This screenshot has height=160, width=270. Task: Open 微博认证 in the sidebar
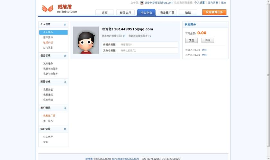point(48,43)
